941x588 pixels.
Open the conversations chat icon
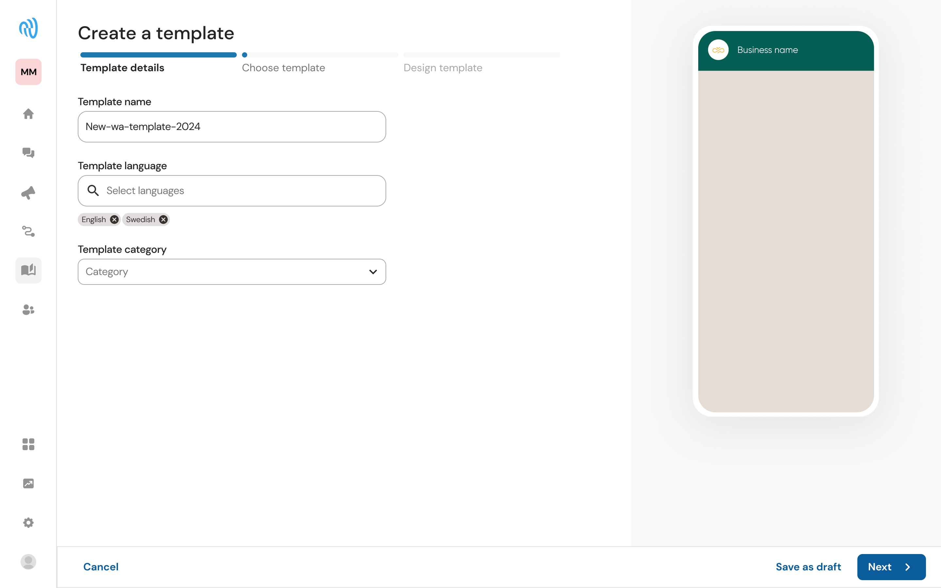pyautogui.click(x=28, y=153)
